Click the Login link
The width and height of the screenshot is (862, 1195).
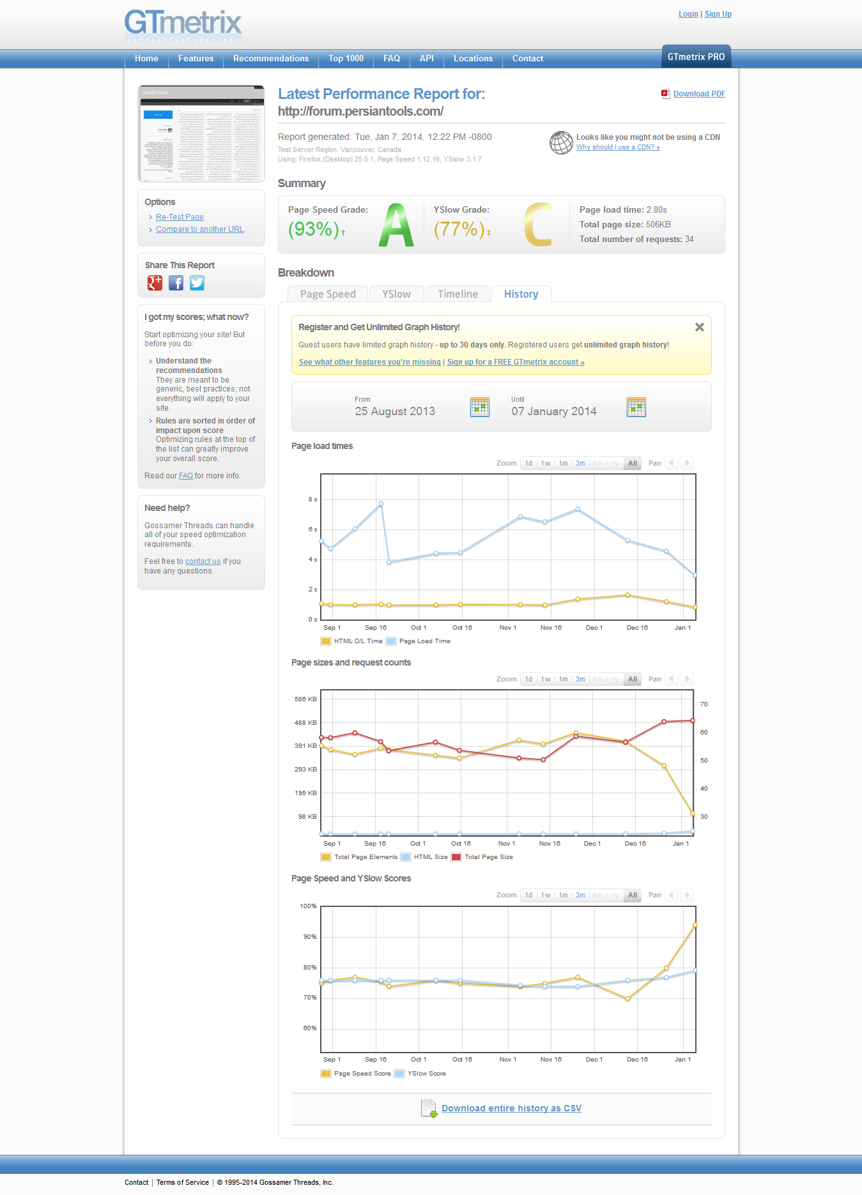coord(688,14)
